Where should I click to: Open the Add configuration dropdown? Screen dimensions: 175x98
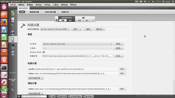76,29
